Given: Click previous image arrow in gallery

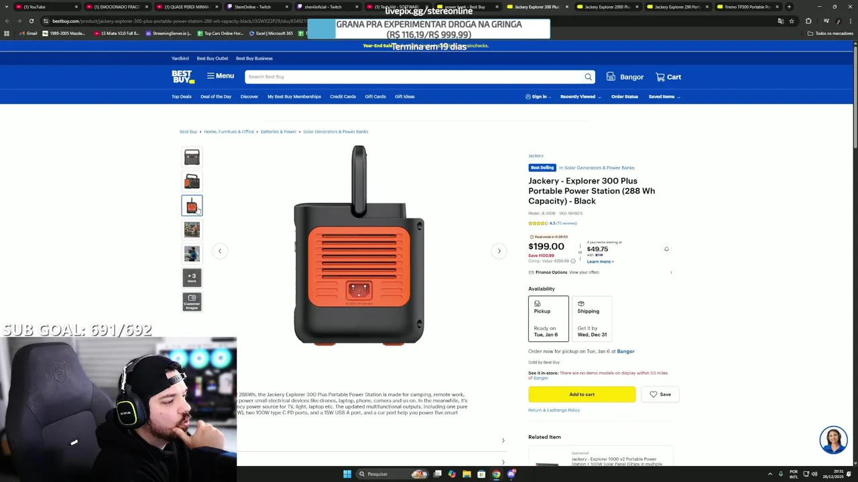Looking at the screenshot, I should 219,251.
